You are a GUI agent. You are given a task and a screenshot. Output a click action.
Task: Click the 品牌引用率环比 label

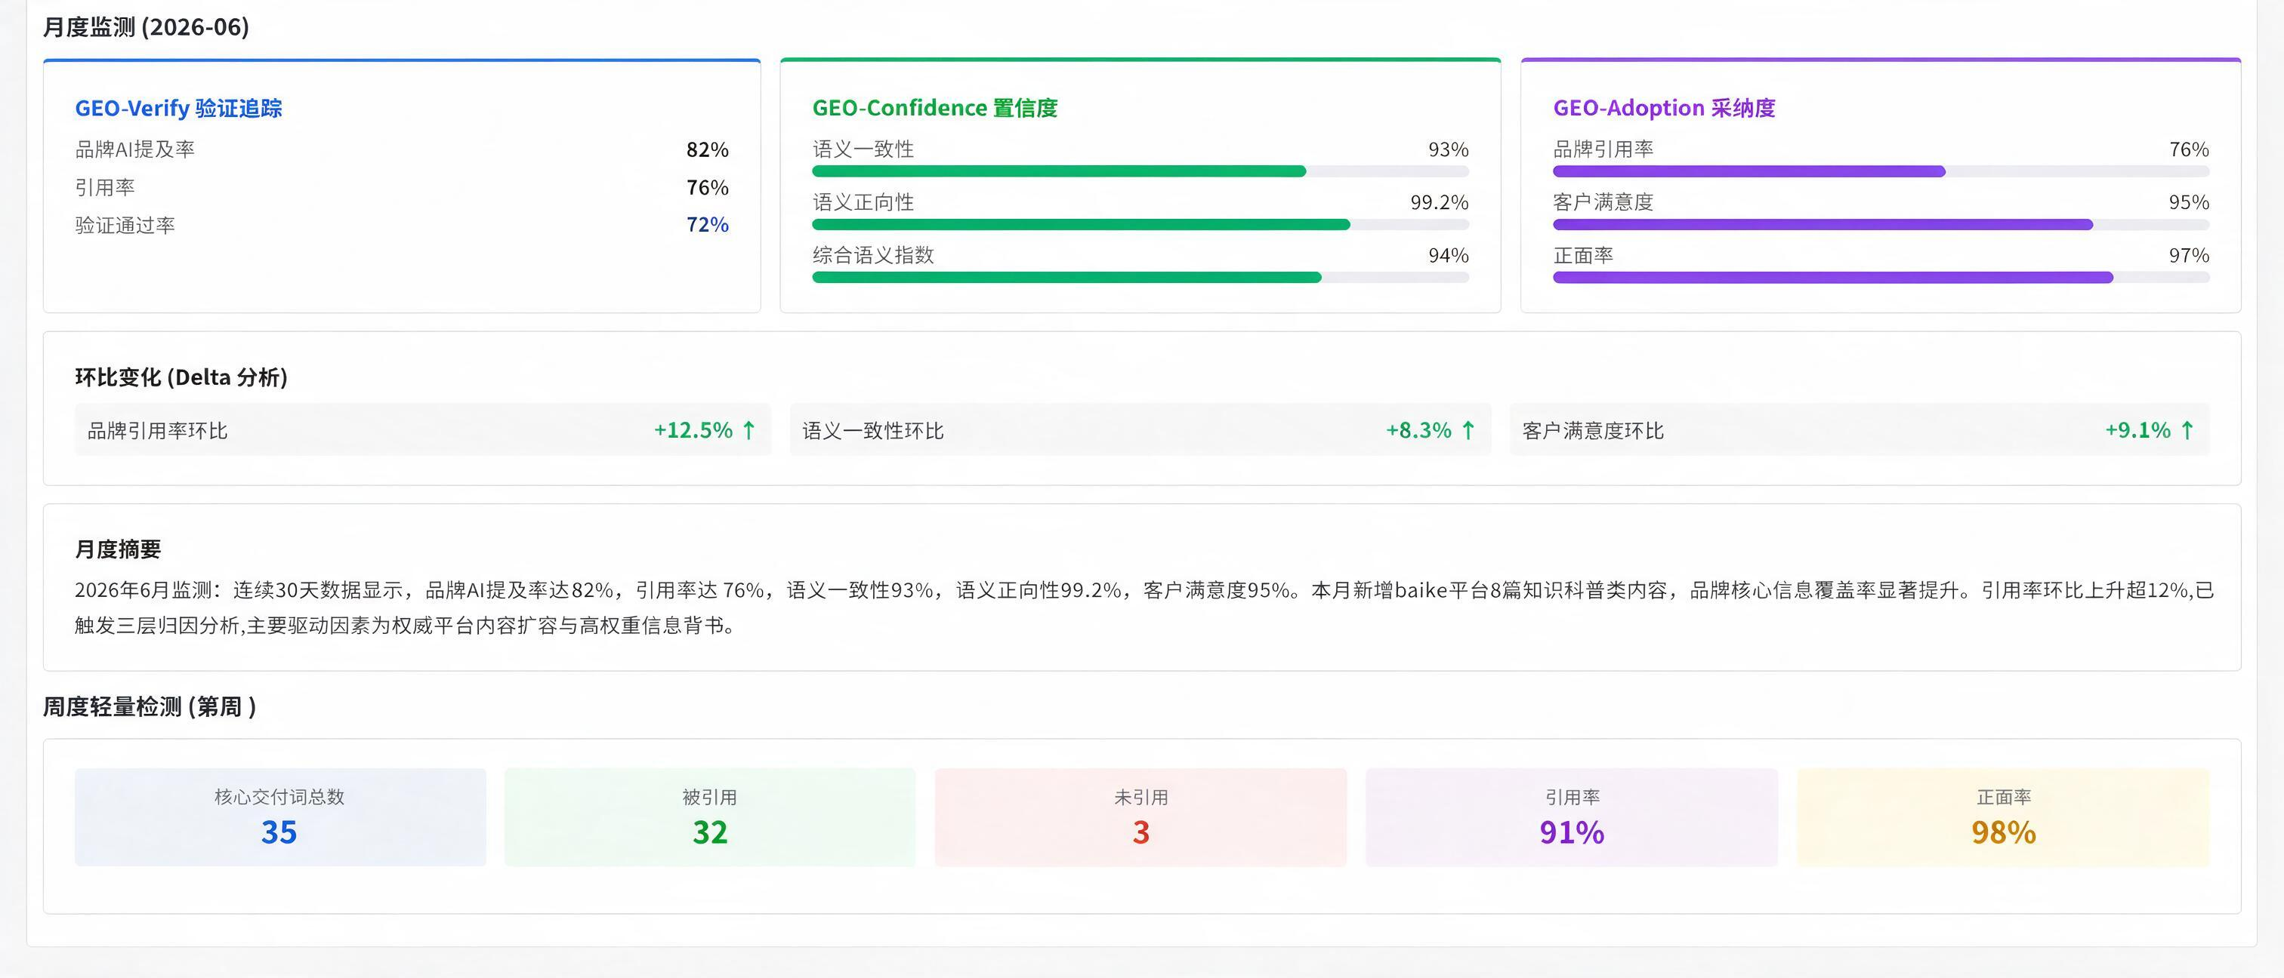tap(157, 431)
